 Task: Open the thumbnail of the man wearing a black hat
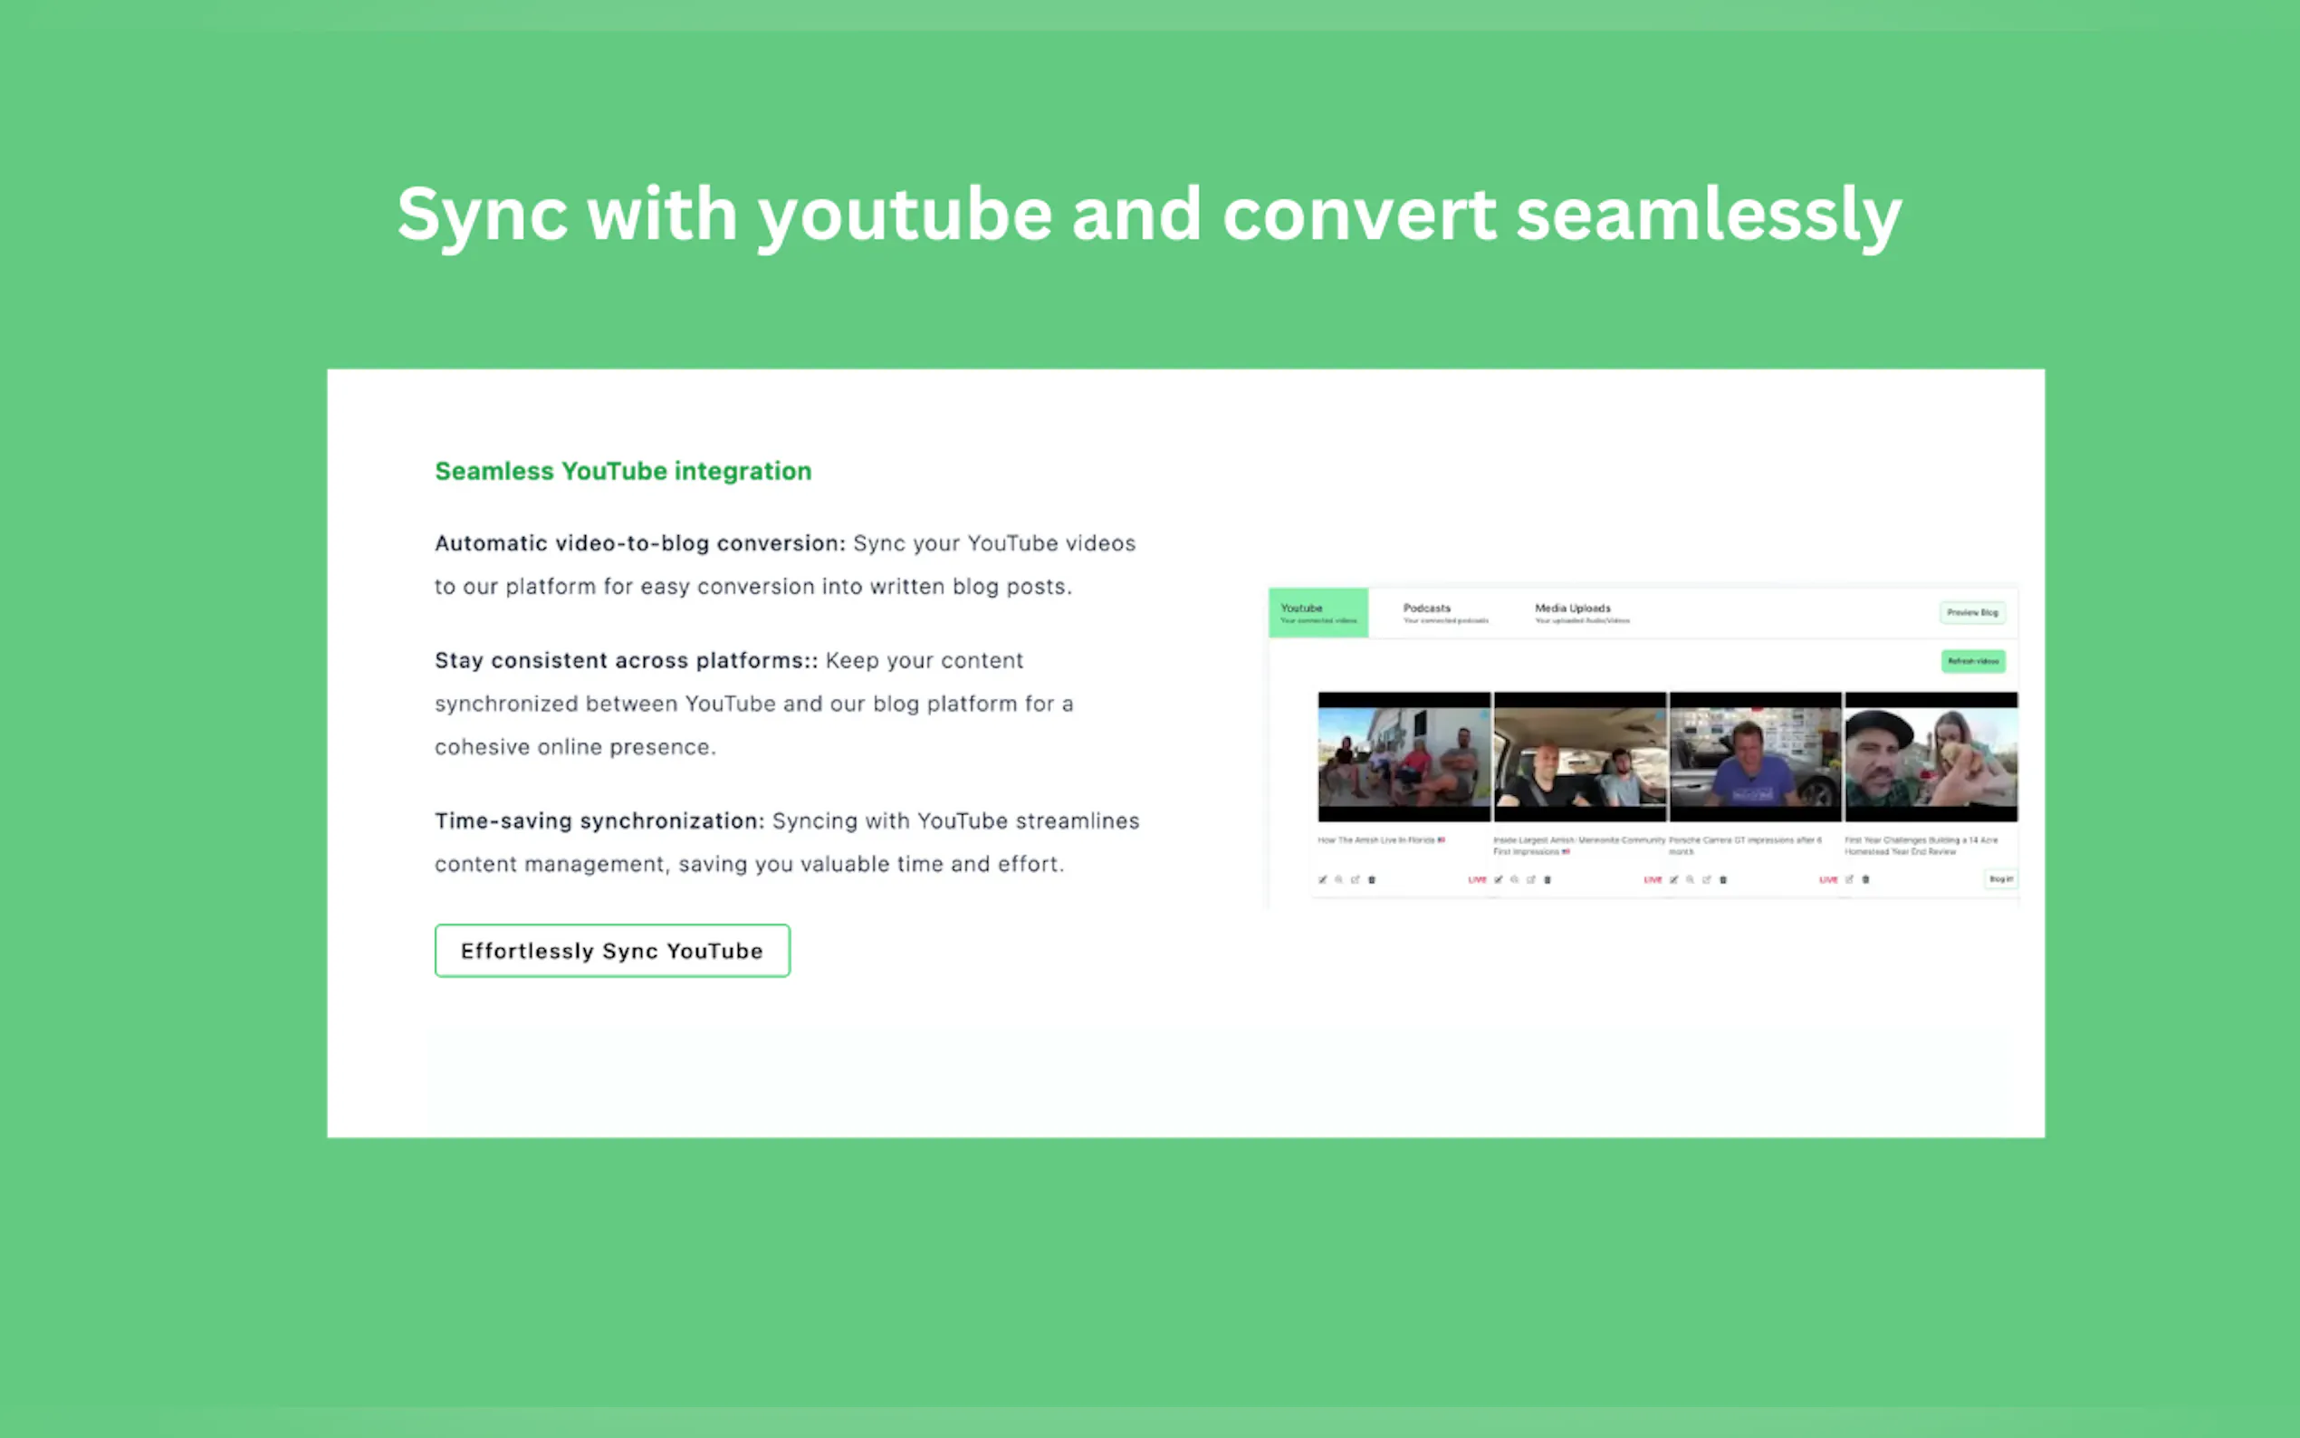(x=1931, y=757)
